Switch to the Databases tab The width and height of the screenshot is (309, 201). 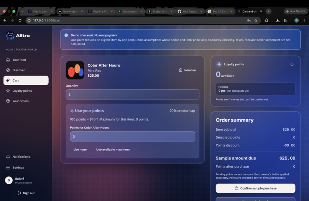[x=130, y=12]
